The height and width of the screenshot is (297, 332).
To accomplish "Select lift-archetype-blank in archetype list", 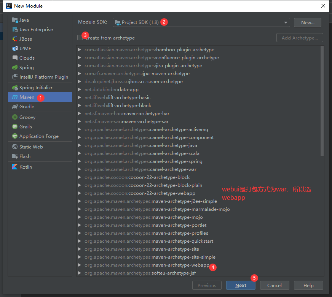I will coord(118,106).
